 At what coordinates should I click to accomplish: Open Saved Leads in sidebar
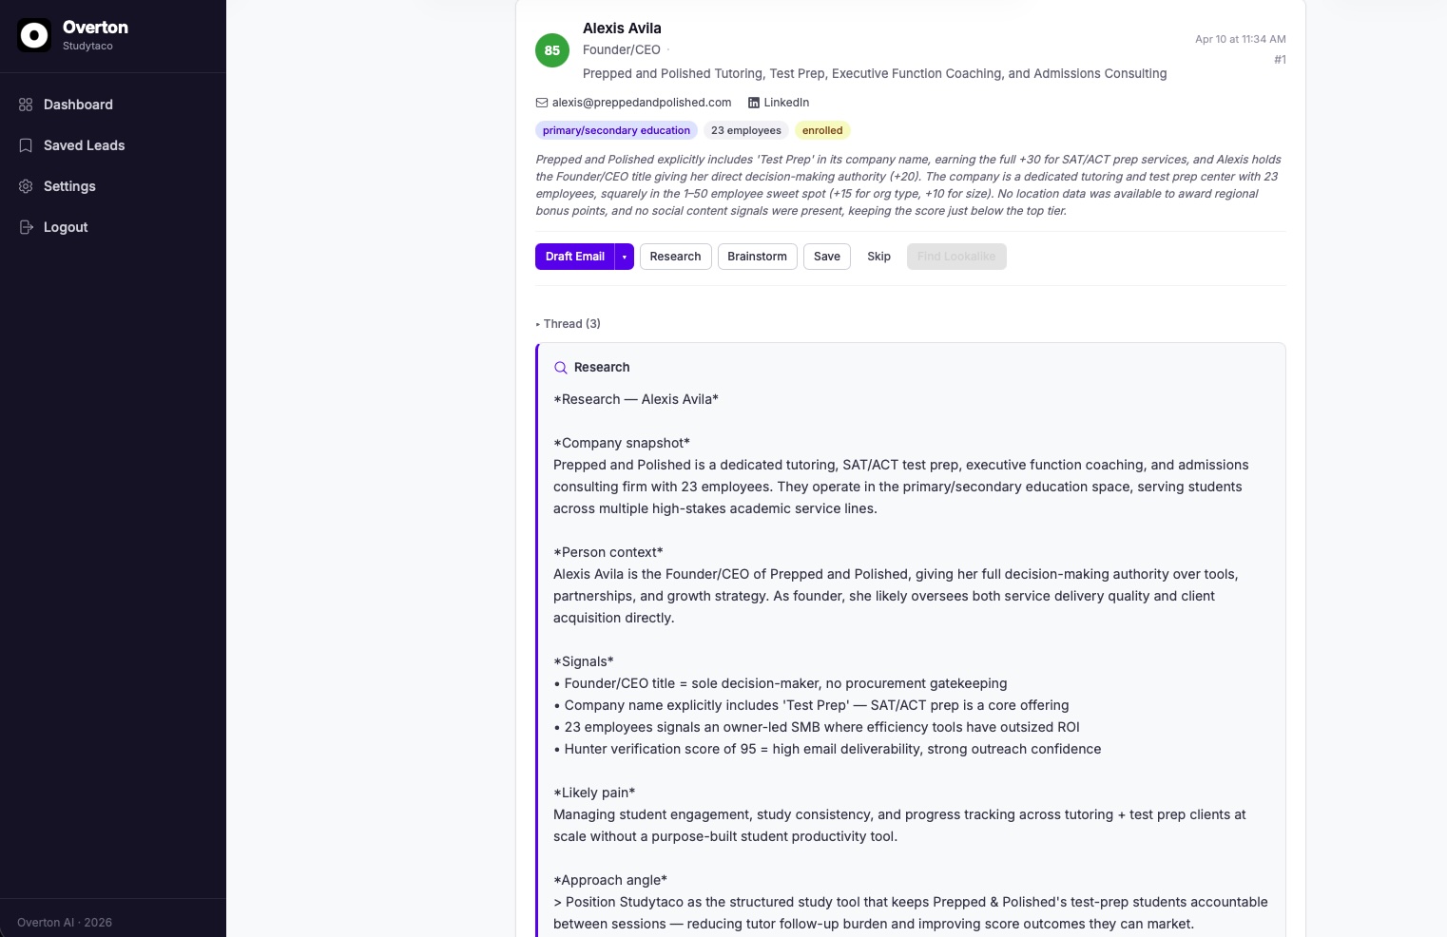tap(84, 145)
